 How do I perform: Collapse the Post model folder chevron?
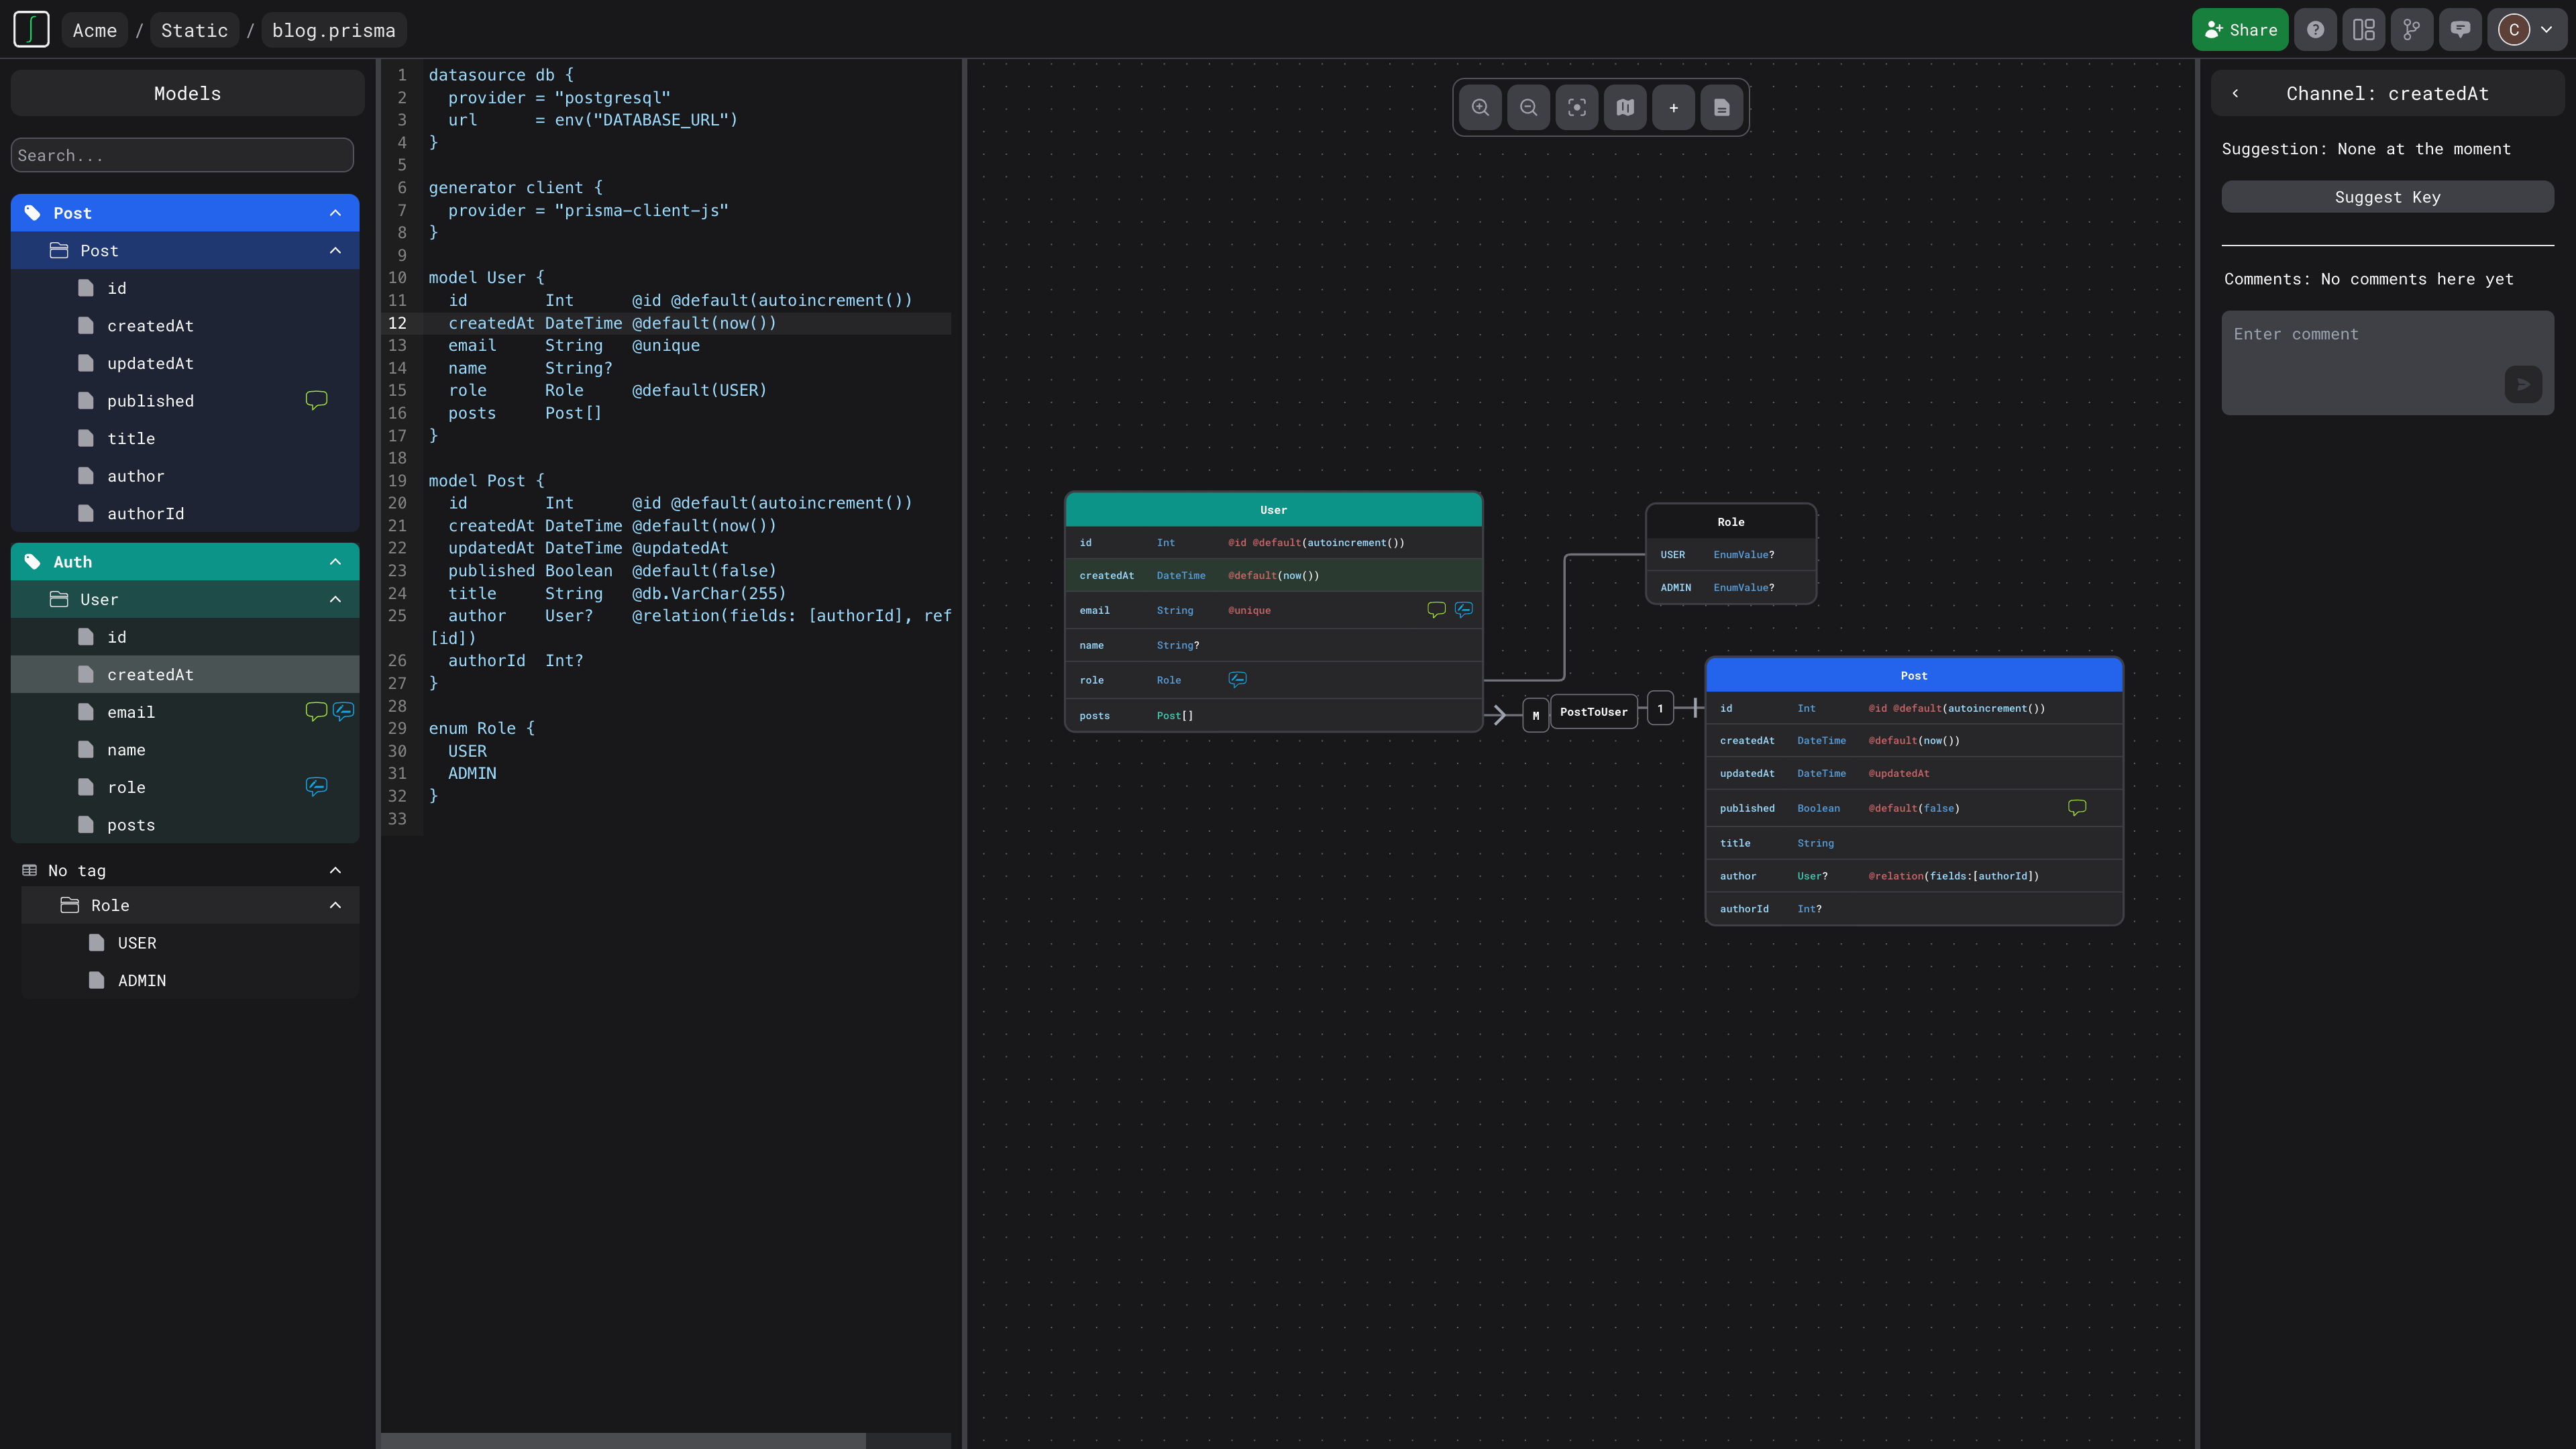pyautogui.click(x=335, y=250)
